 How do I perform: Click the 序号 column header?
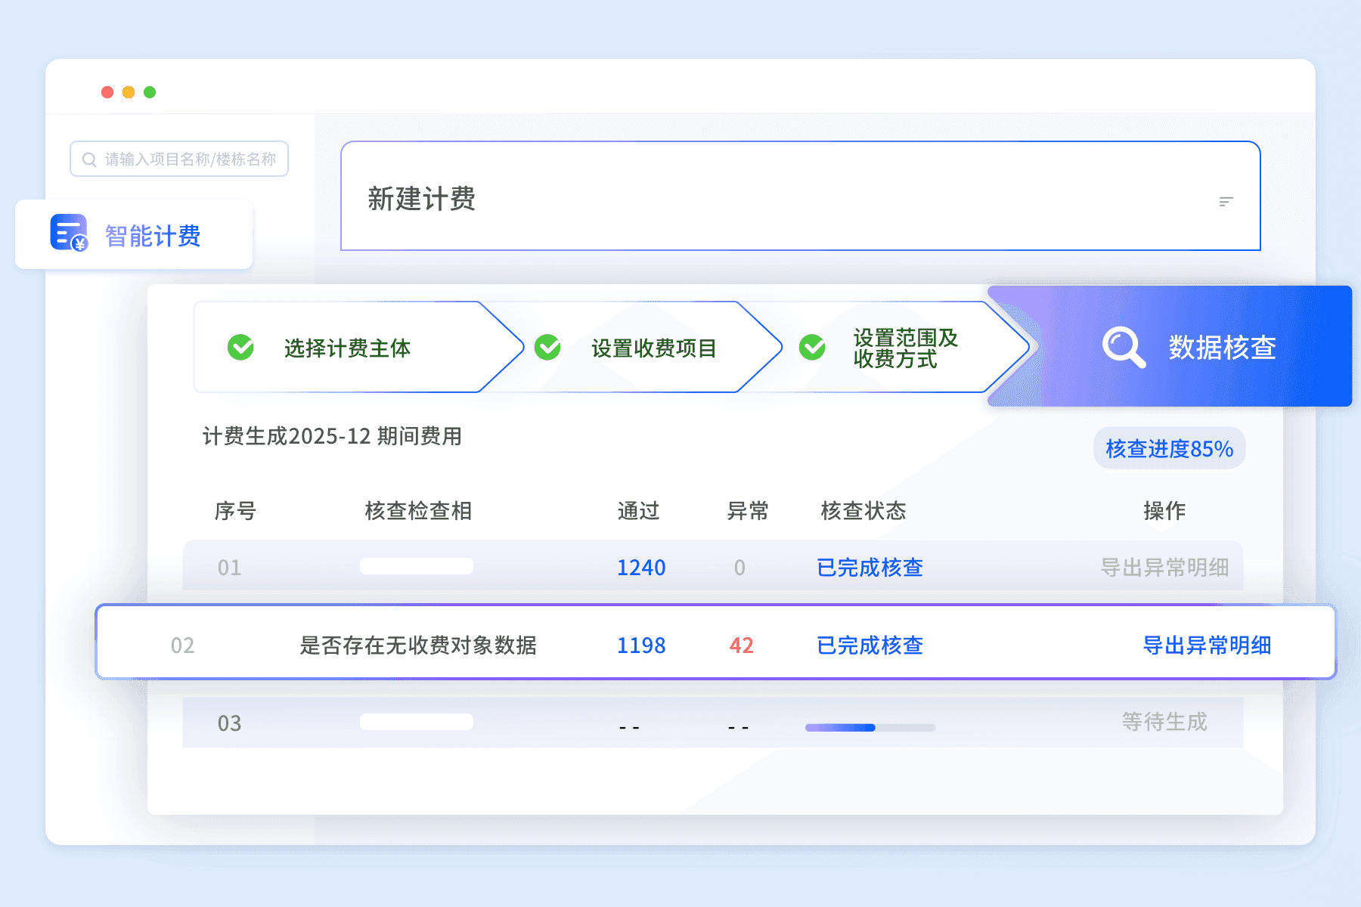[x=235, y=511]
